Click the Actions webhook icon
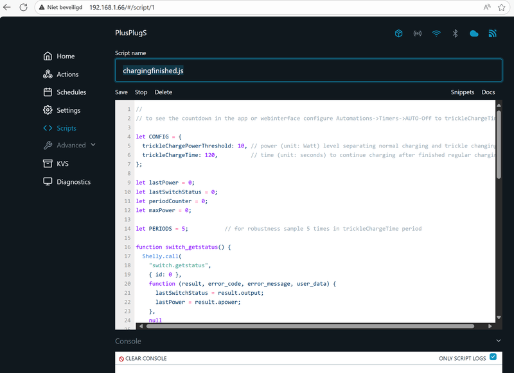Image resolution: width=514 pixels, height=373 pixels. [48, 74]
